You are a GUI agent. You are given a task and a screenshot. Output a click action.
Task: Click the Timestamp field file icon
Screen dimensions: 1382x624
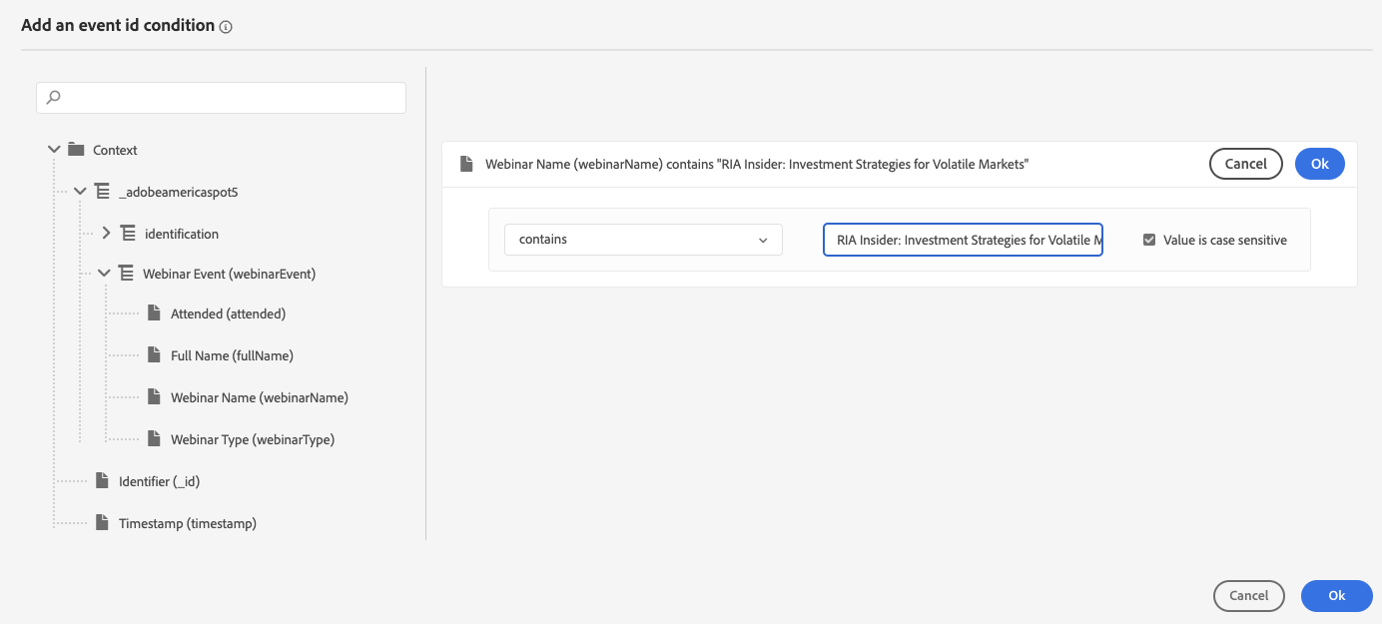coord(102,523)
